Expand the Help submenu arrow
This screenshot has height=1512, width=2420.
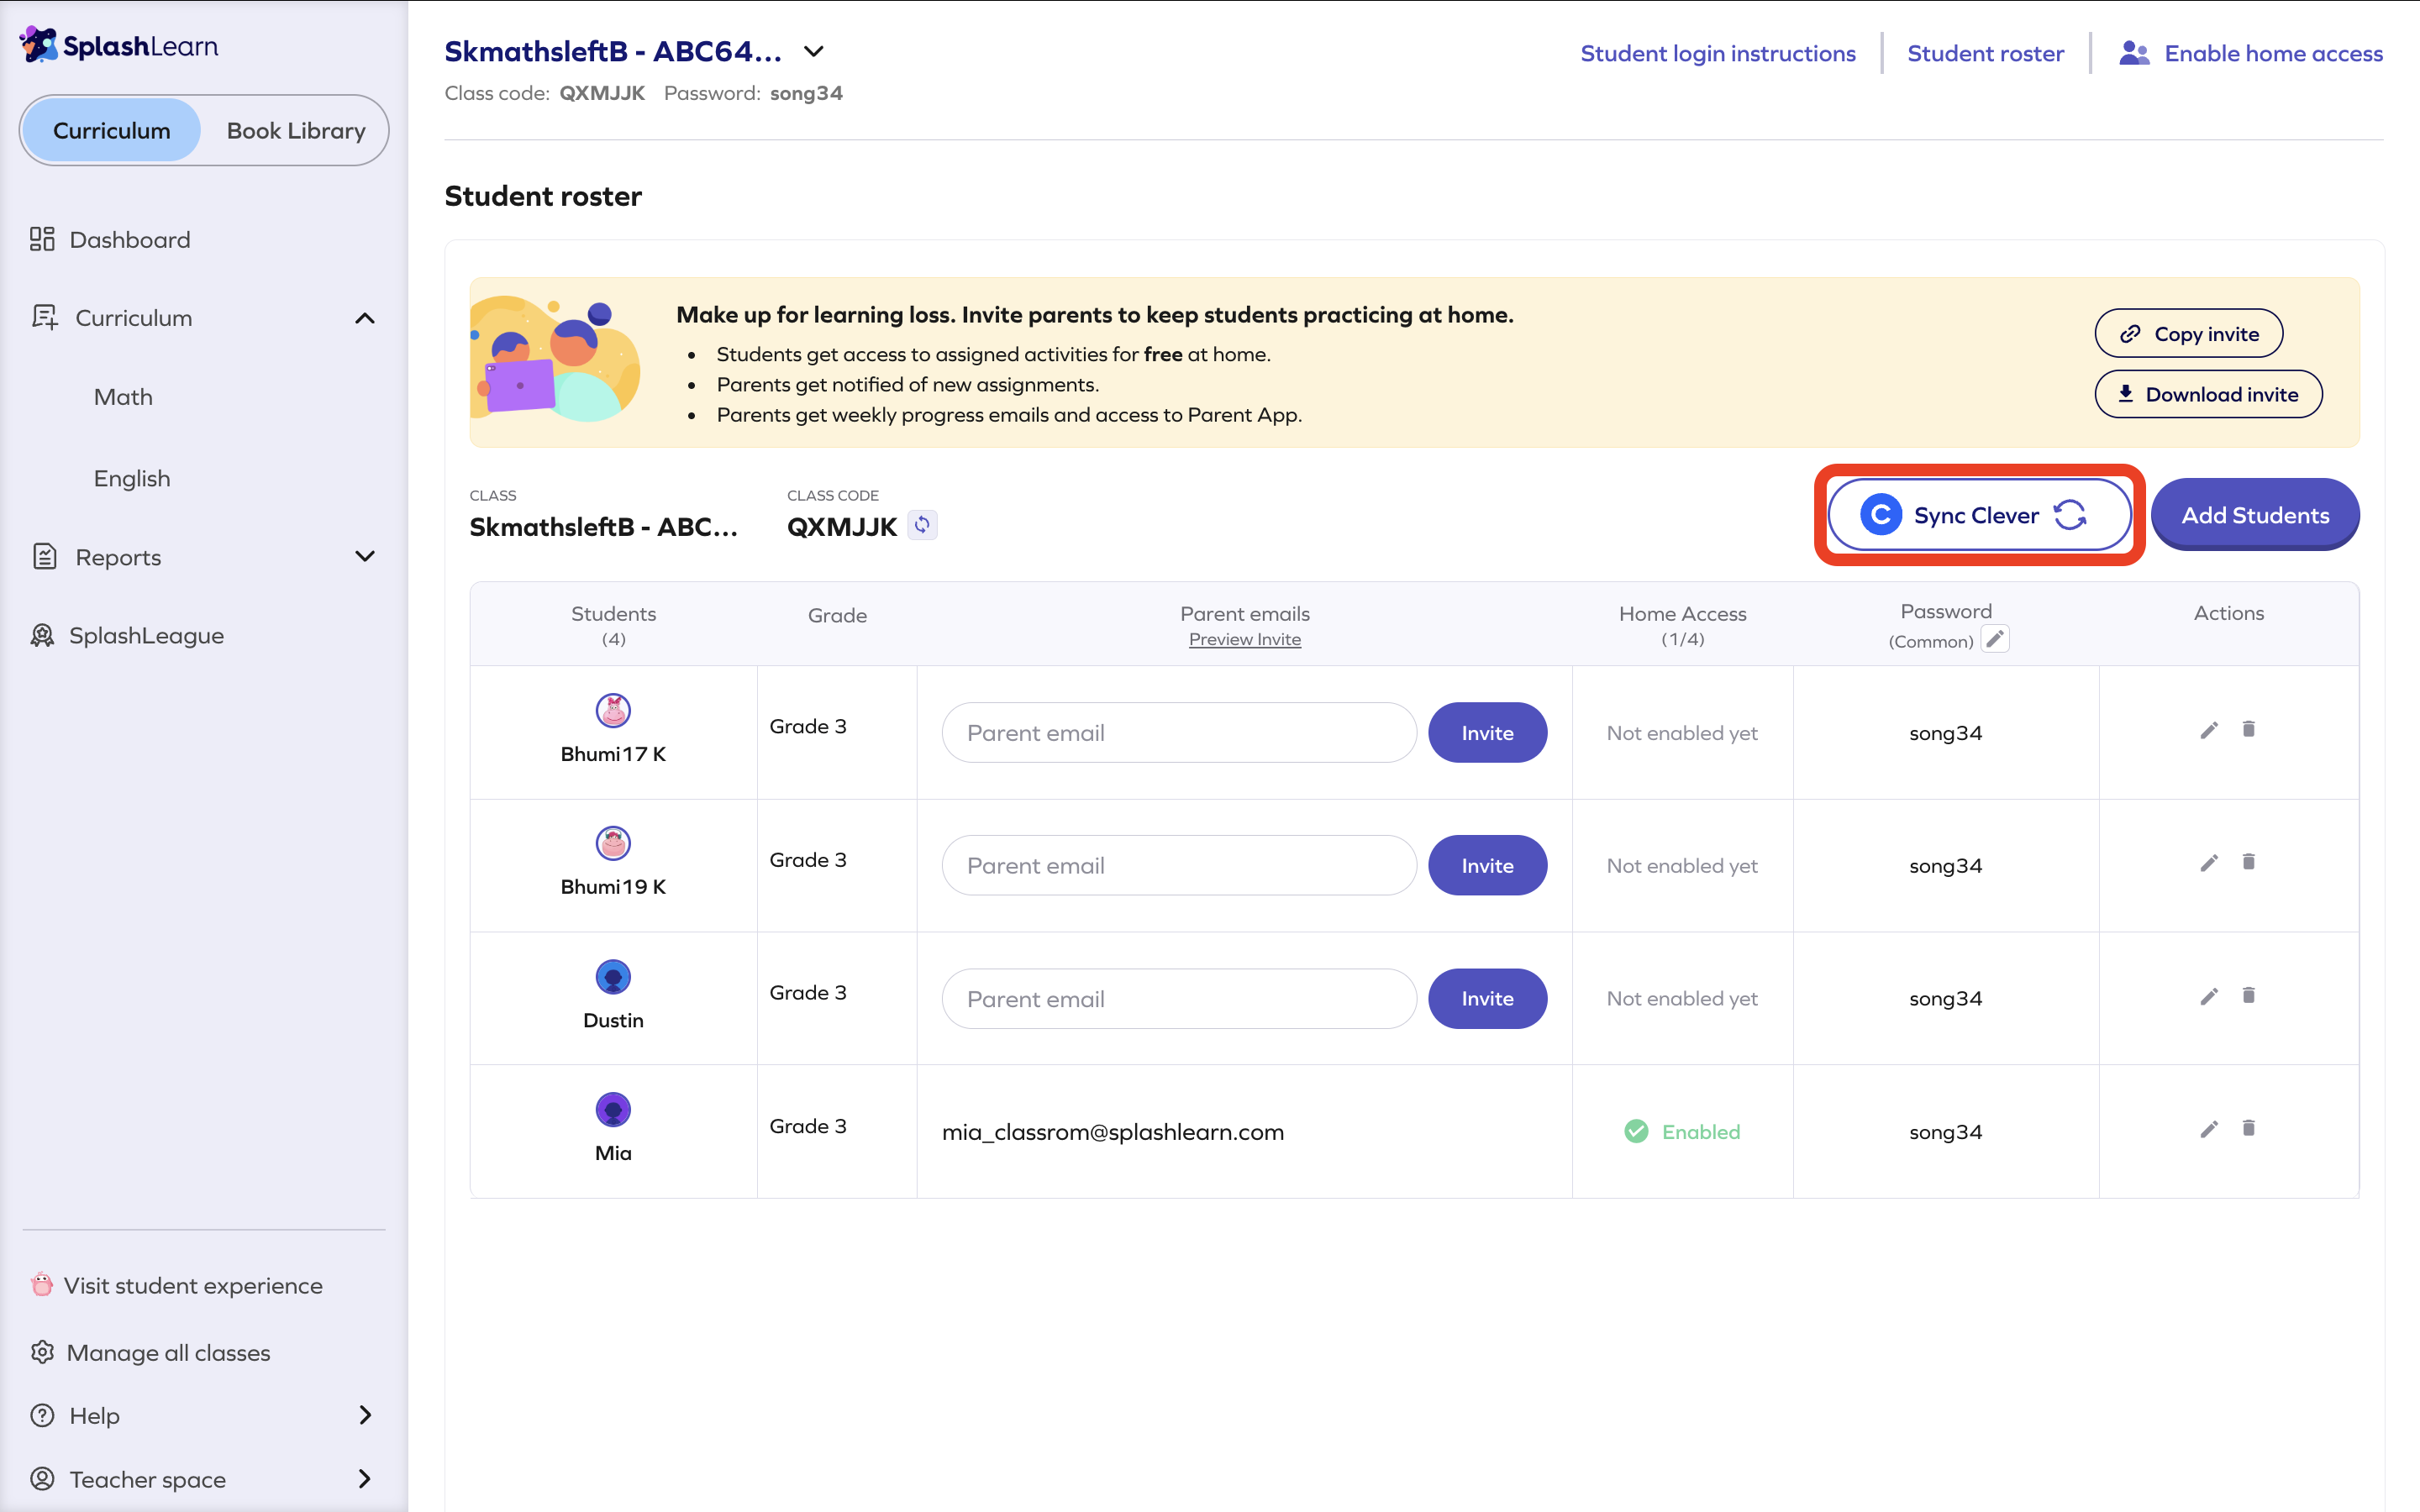click(x=365, y=1415)
